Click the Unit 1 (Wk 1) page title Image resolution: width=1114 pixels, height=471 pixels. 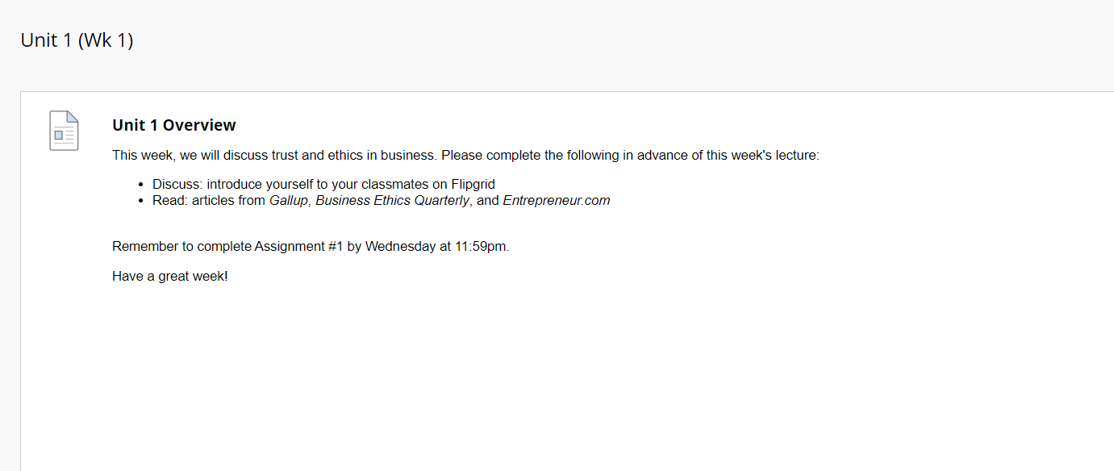[x=77, y=40]
